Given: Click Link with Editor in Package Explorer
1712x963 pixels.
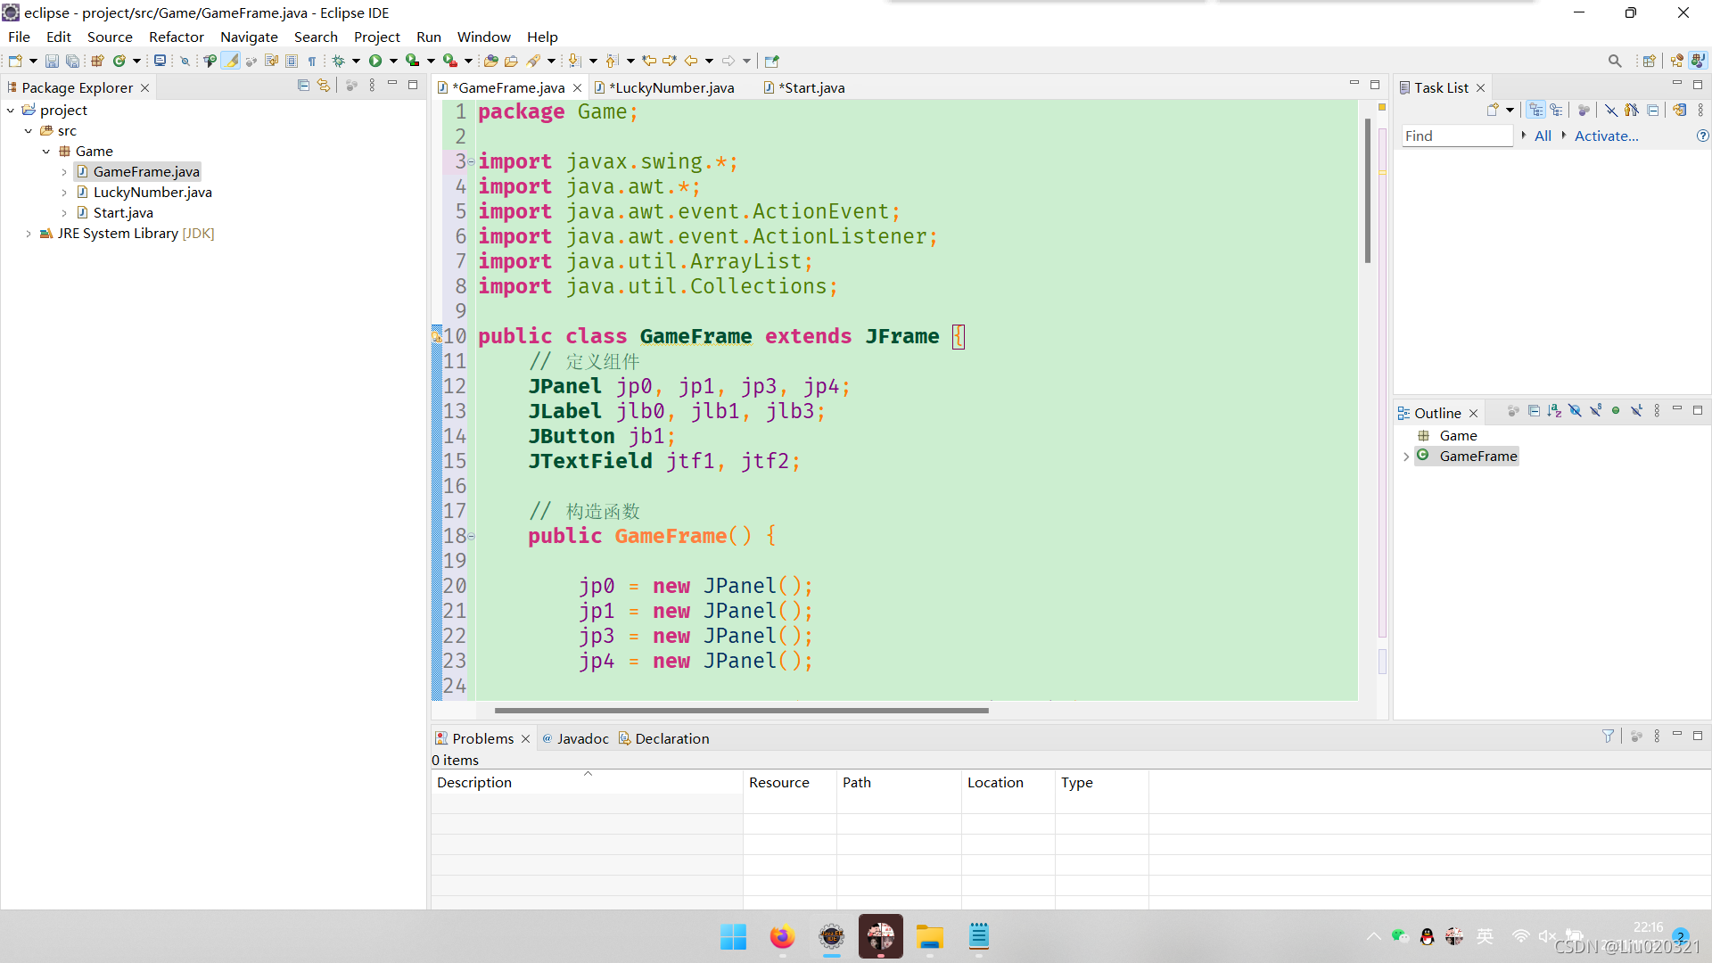Looking at the screenshot, I should point(324,86).
